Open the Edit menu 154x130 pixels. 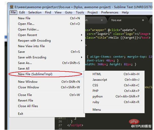pyautogui.click(x=22, y=12)
